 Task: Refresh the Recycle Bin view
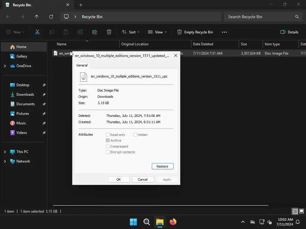pos(51,17)
